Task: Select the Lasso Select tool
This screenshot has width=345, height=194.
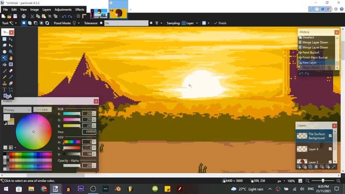Action: tap(4, 45)
